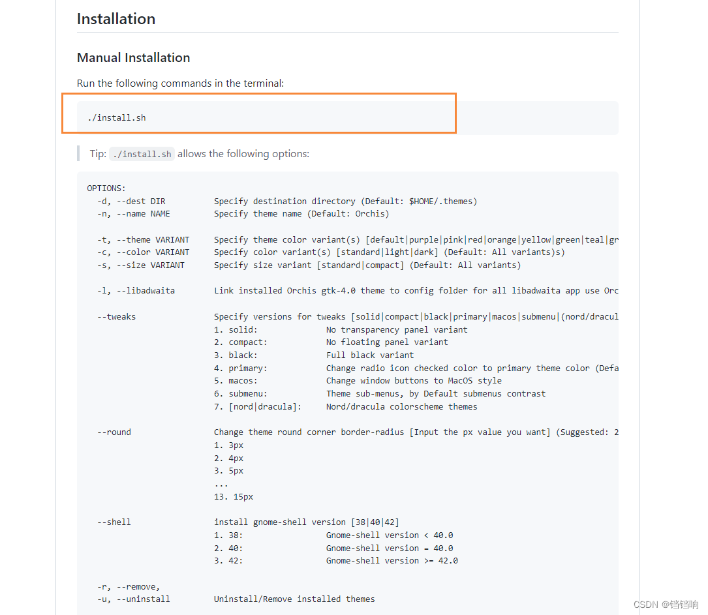Click the '1. 38:' shell entry
The width and height of the screenshot is (708, 615).
pyautogui.click(x=228, y=535)
